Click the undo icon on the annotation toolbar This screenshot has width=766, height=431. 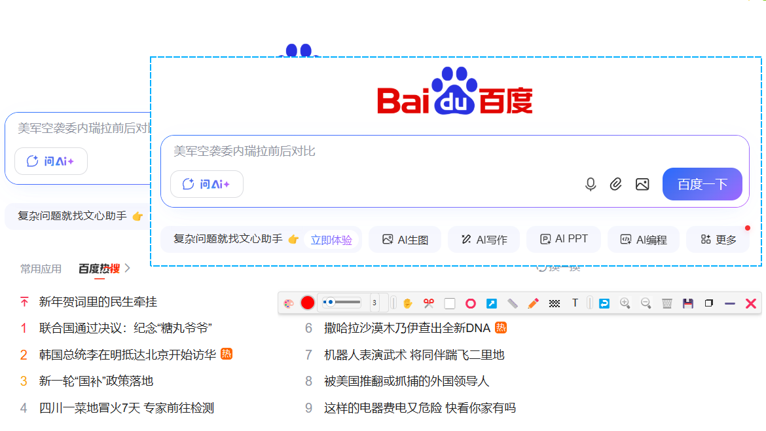click(x=603, y=303)
